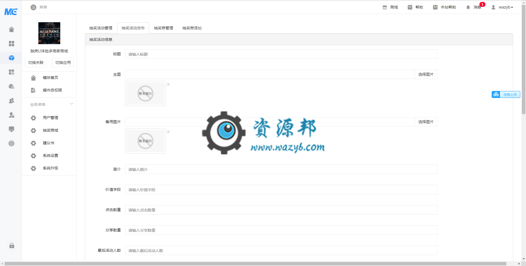Open the monitor icon in left rail

coord(11,129)
